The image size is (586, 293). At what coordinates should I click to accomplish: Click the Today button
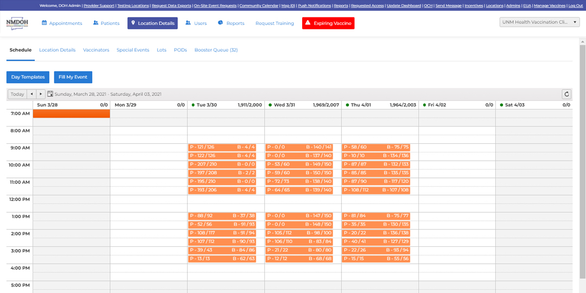pyautogui.click(x=17, y=94)
